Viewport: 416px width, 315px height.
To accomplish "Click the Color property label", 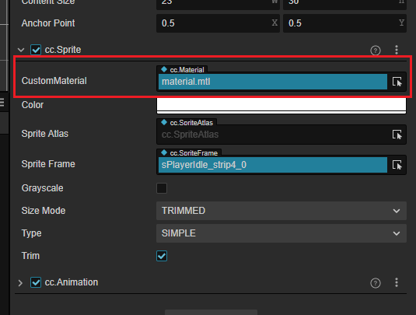I will (x=33, y=105).
